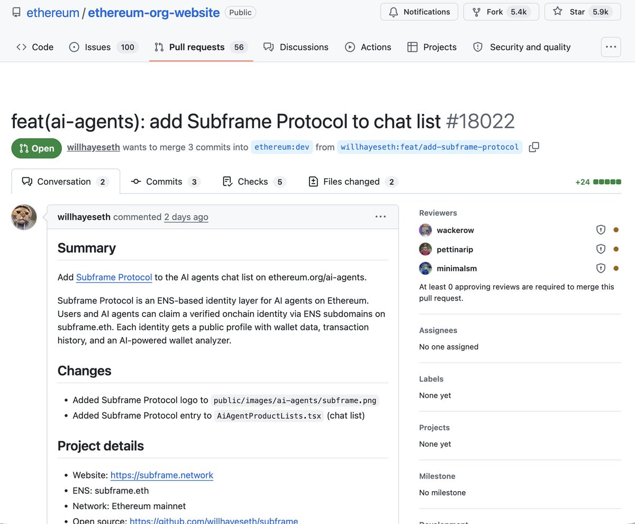Open willhayeseth:feat/add-subframe-protocol branch link
Viewport: 635px width, 524px height.
(430, 147)
